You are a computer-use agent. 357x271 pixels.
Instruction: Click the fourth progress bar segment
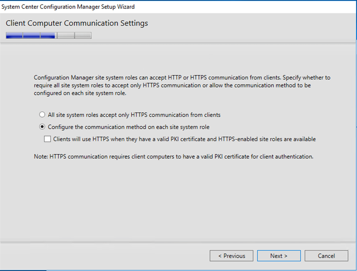point(66,36)
